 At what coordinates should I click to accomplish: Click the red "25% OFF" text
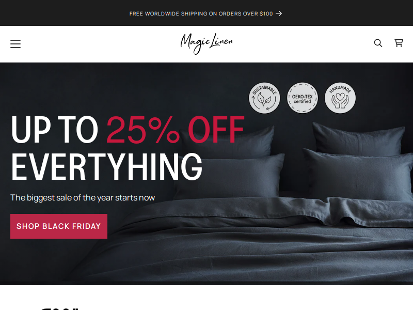176,130
